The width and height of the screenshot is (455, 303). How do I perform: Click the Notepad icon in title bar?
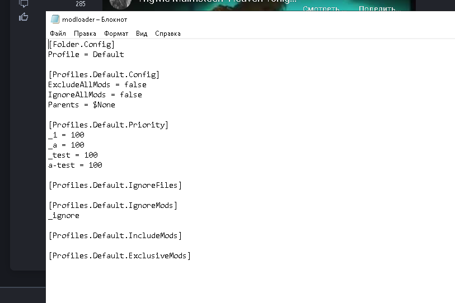pyautogui.click(x=55, y=20)
